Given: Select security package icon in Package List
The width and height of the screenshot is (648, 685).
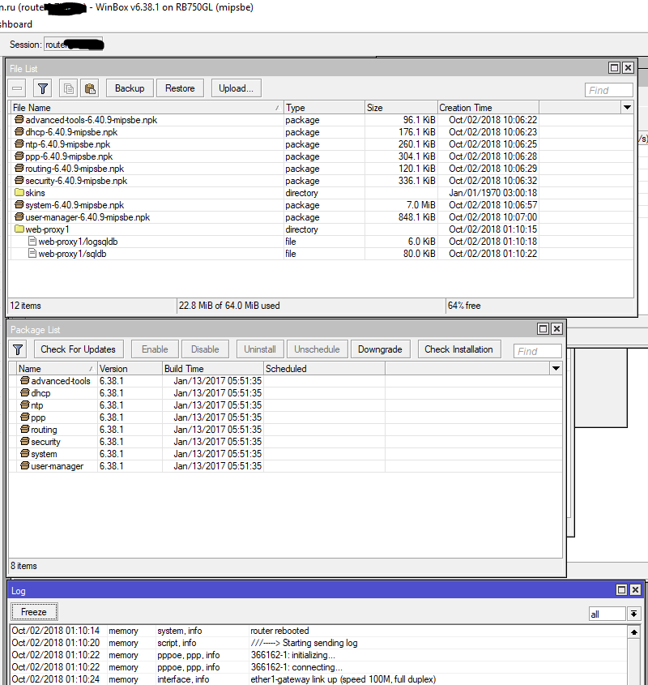Looking at the screenshot, I should pos(25,442).
